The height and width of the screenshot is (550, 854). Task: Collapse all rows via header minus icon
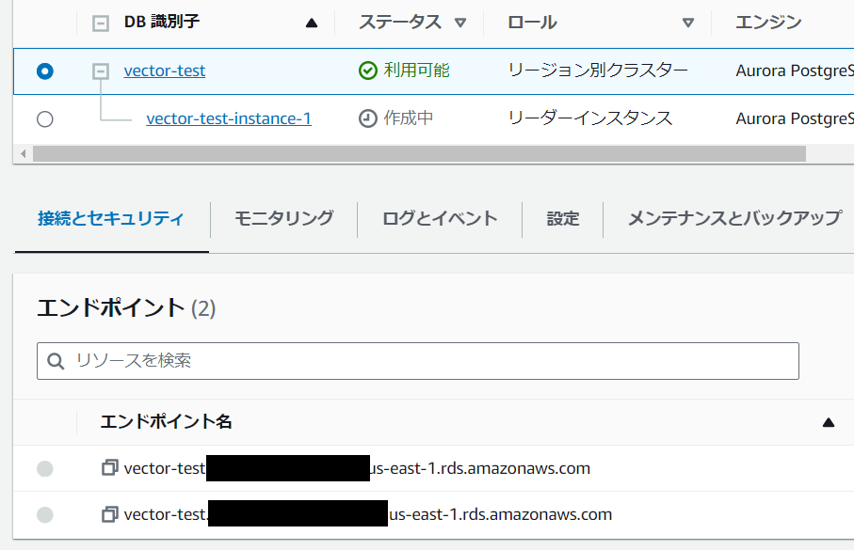[100, 23]
